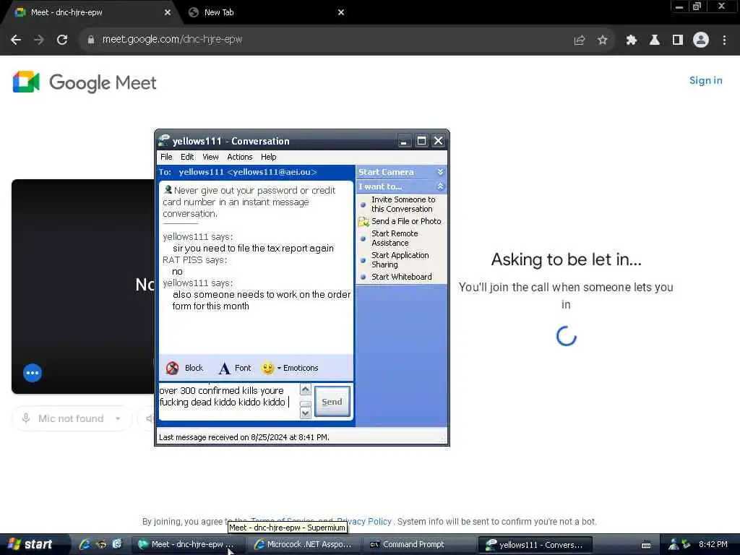Bookmark this page with the star icon

click(602, 40)
